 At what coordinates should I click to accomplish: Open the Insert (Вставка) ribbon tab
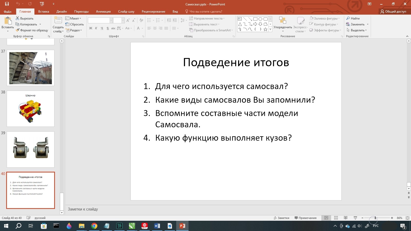click(43, 12)
